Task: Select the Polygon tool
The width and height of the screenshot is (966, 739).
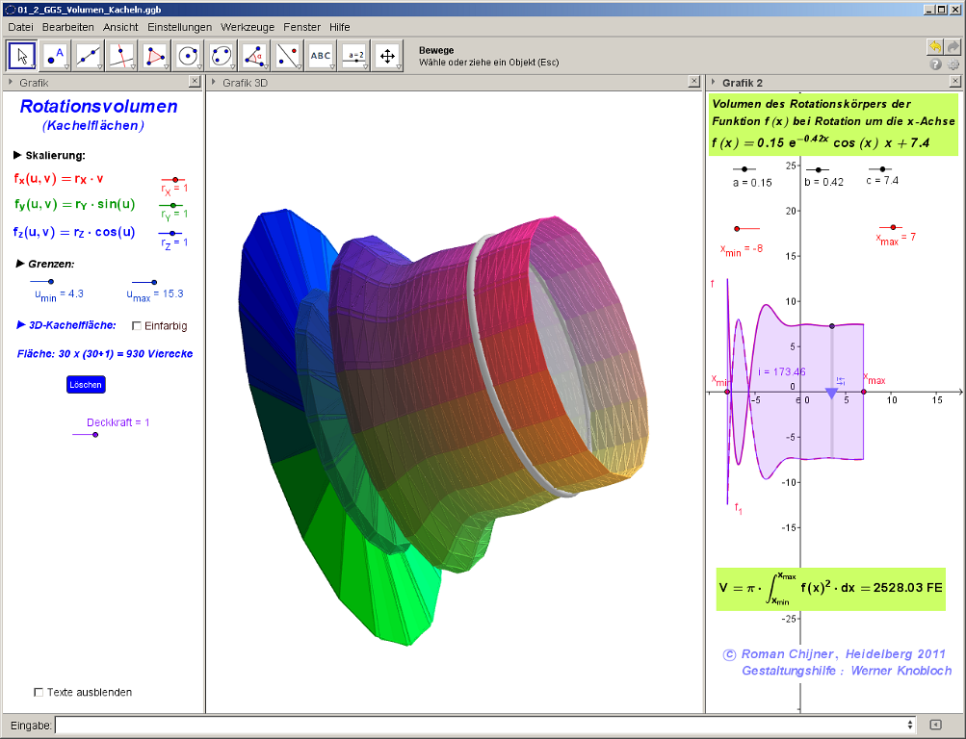Action: click(x=155, y=56)
